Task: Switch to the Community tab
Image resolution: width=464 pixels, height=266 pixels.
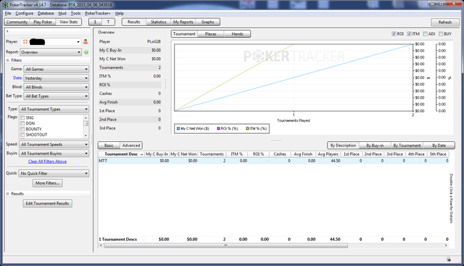Action: [x=17, y=22]
